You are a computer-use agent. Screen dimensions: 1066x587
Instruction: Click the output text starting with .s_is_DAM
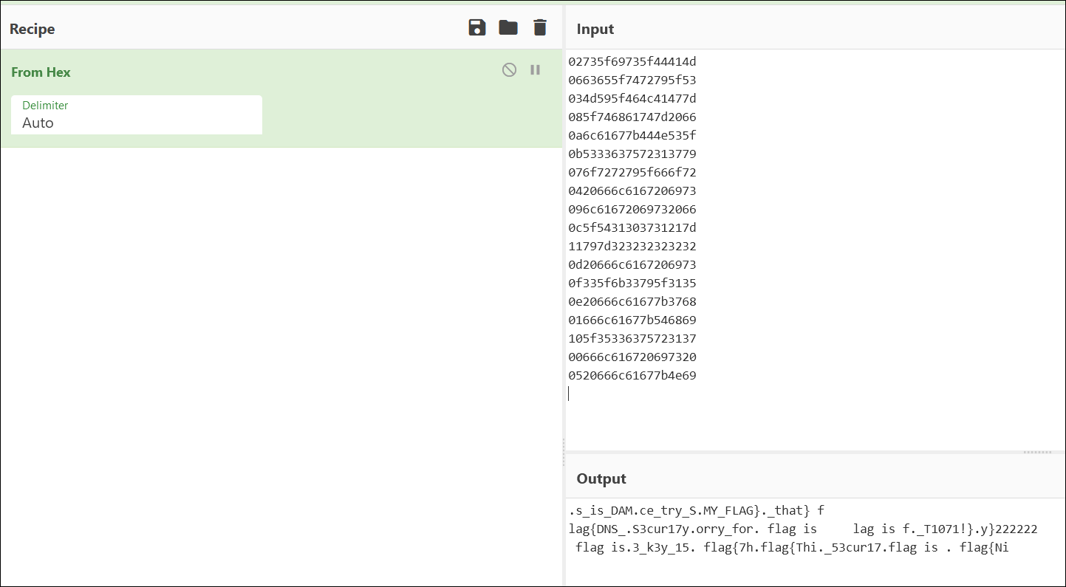tap(697, 510)
